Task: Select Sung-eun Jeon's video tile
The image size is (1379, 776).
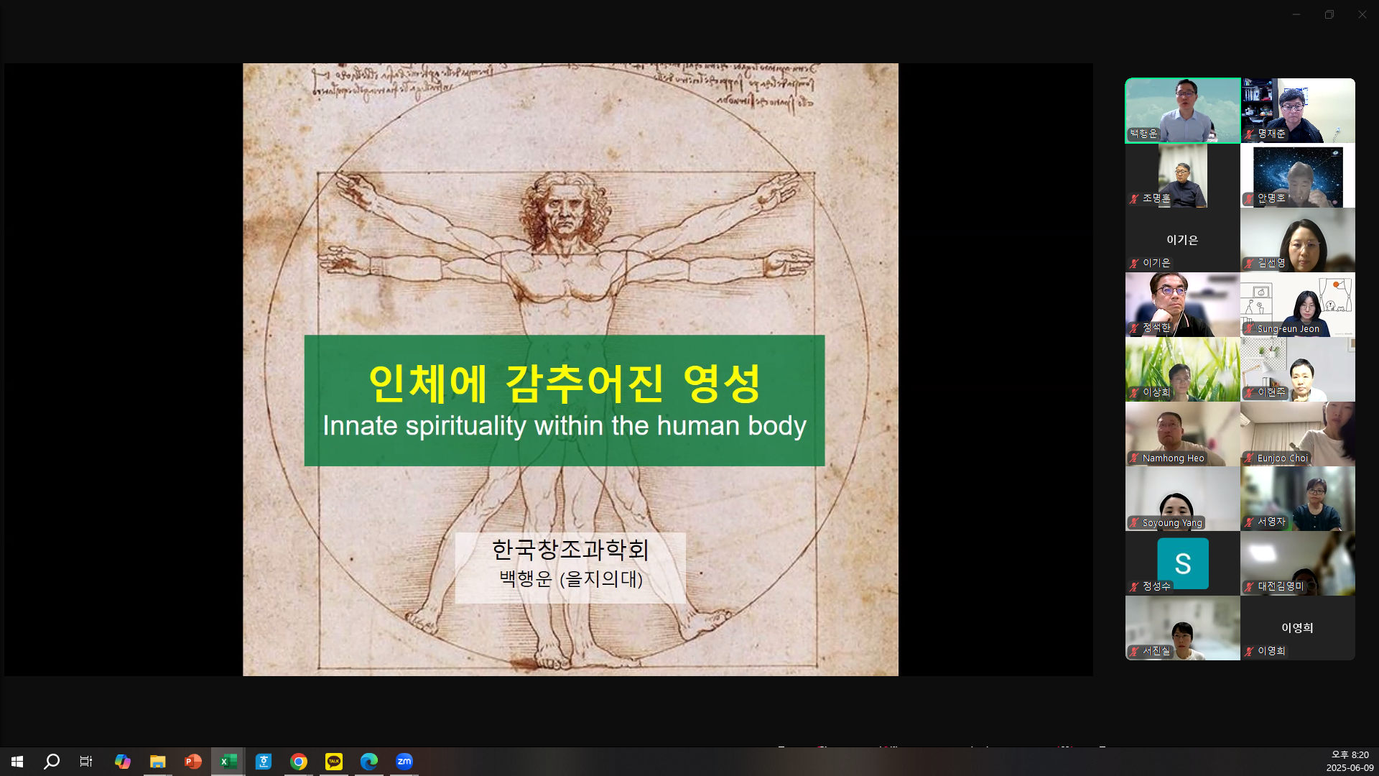Action: pyautogui.click(x=1297, y=305)
